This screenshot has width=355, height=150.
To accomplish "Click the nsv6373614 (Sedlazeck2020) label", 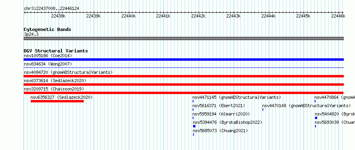I will click(55, 81).
